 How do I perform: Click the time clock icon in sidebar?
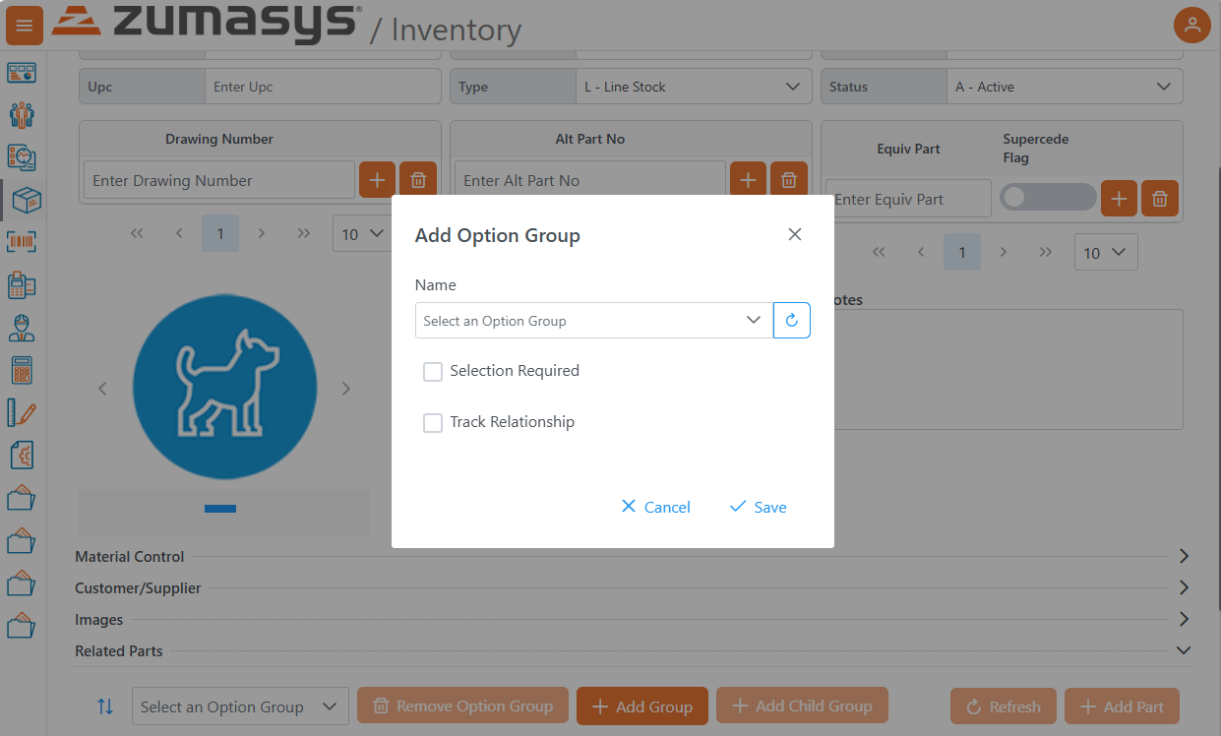(x=24, y=157)
